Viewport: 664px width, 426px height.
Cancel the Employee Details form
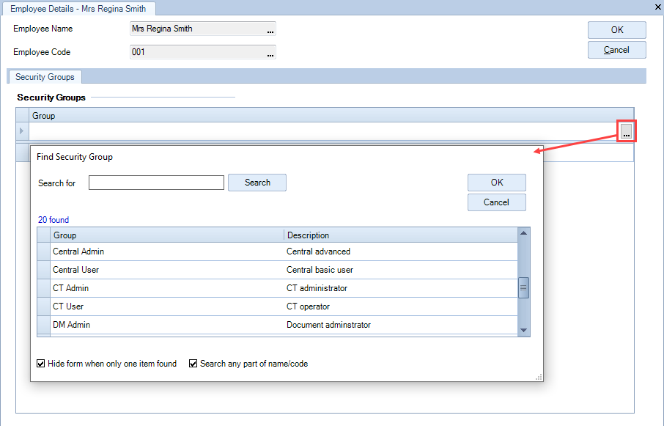point(616,50)
